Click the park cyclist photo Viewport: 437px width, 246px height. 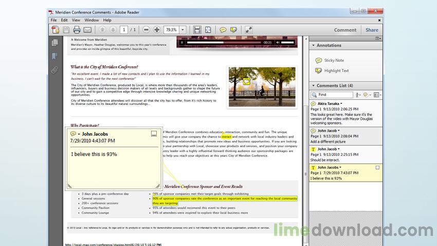pos(262,87)
